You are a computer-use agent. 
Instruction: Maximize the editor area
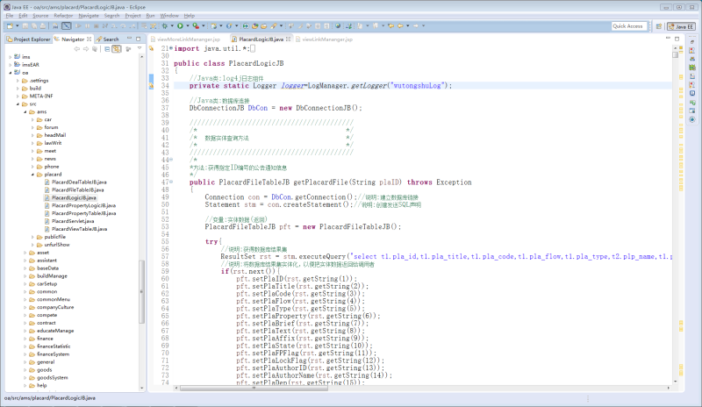point(677,39)
